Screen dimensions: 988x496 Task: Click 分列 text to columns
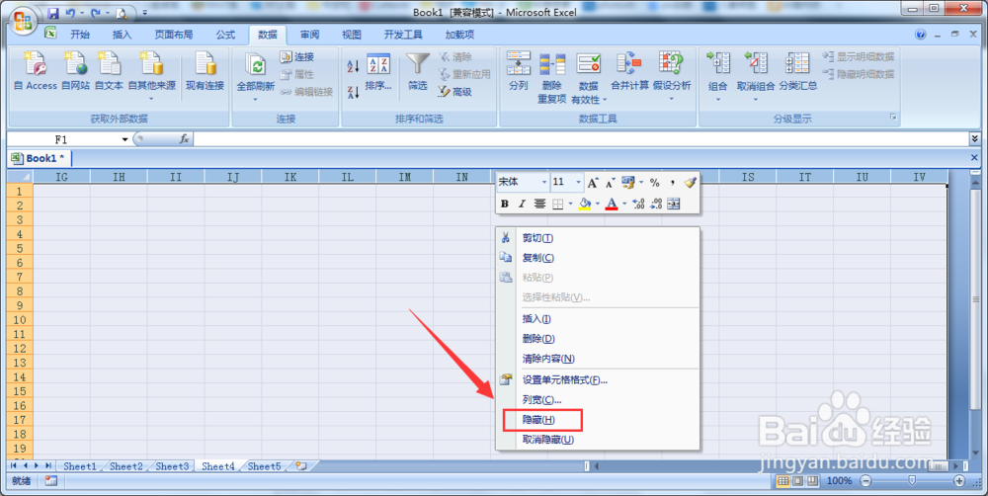point(518,71)
